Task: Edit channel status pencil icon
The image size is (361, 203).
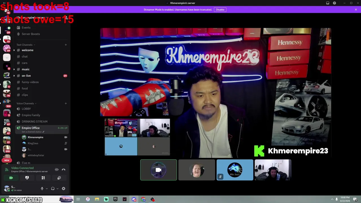Action: (43, 132)
